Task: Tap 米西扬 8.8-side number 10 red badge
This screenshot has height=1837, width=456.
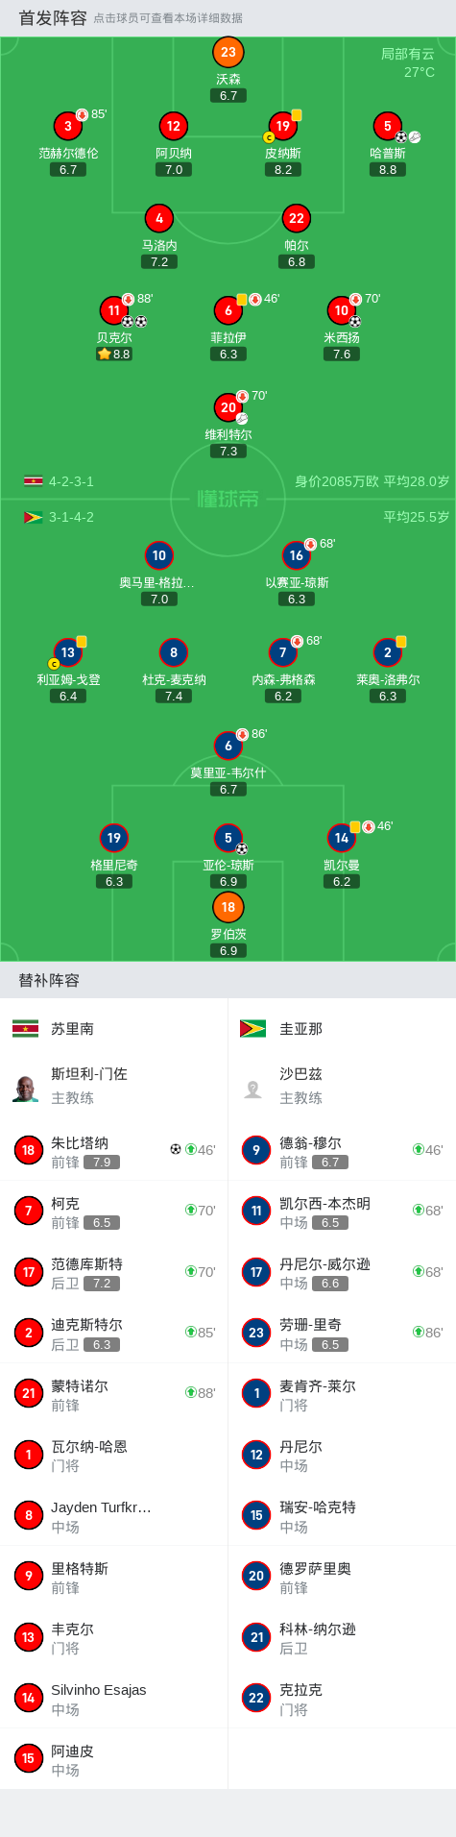Action: (341, 310)
